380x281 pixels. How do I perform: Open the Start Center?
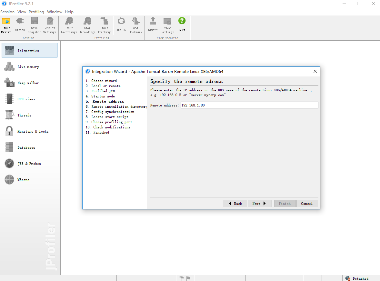click(6, 25)
